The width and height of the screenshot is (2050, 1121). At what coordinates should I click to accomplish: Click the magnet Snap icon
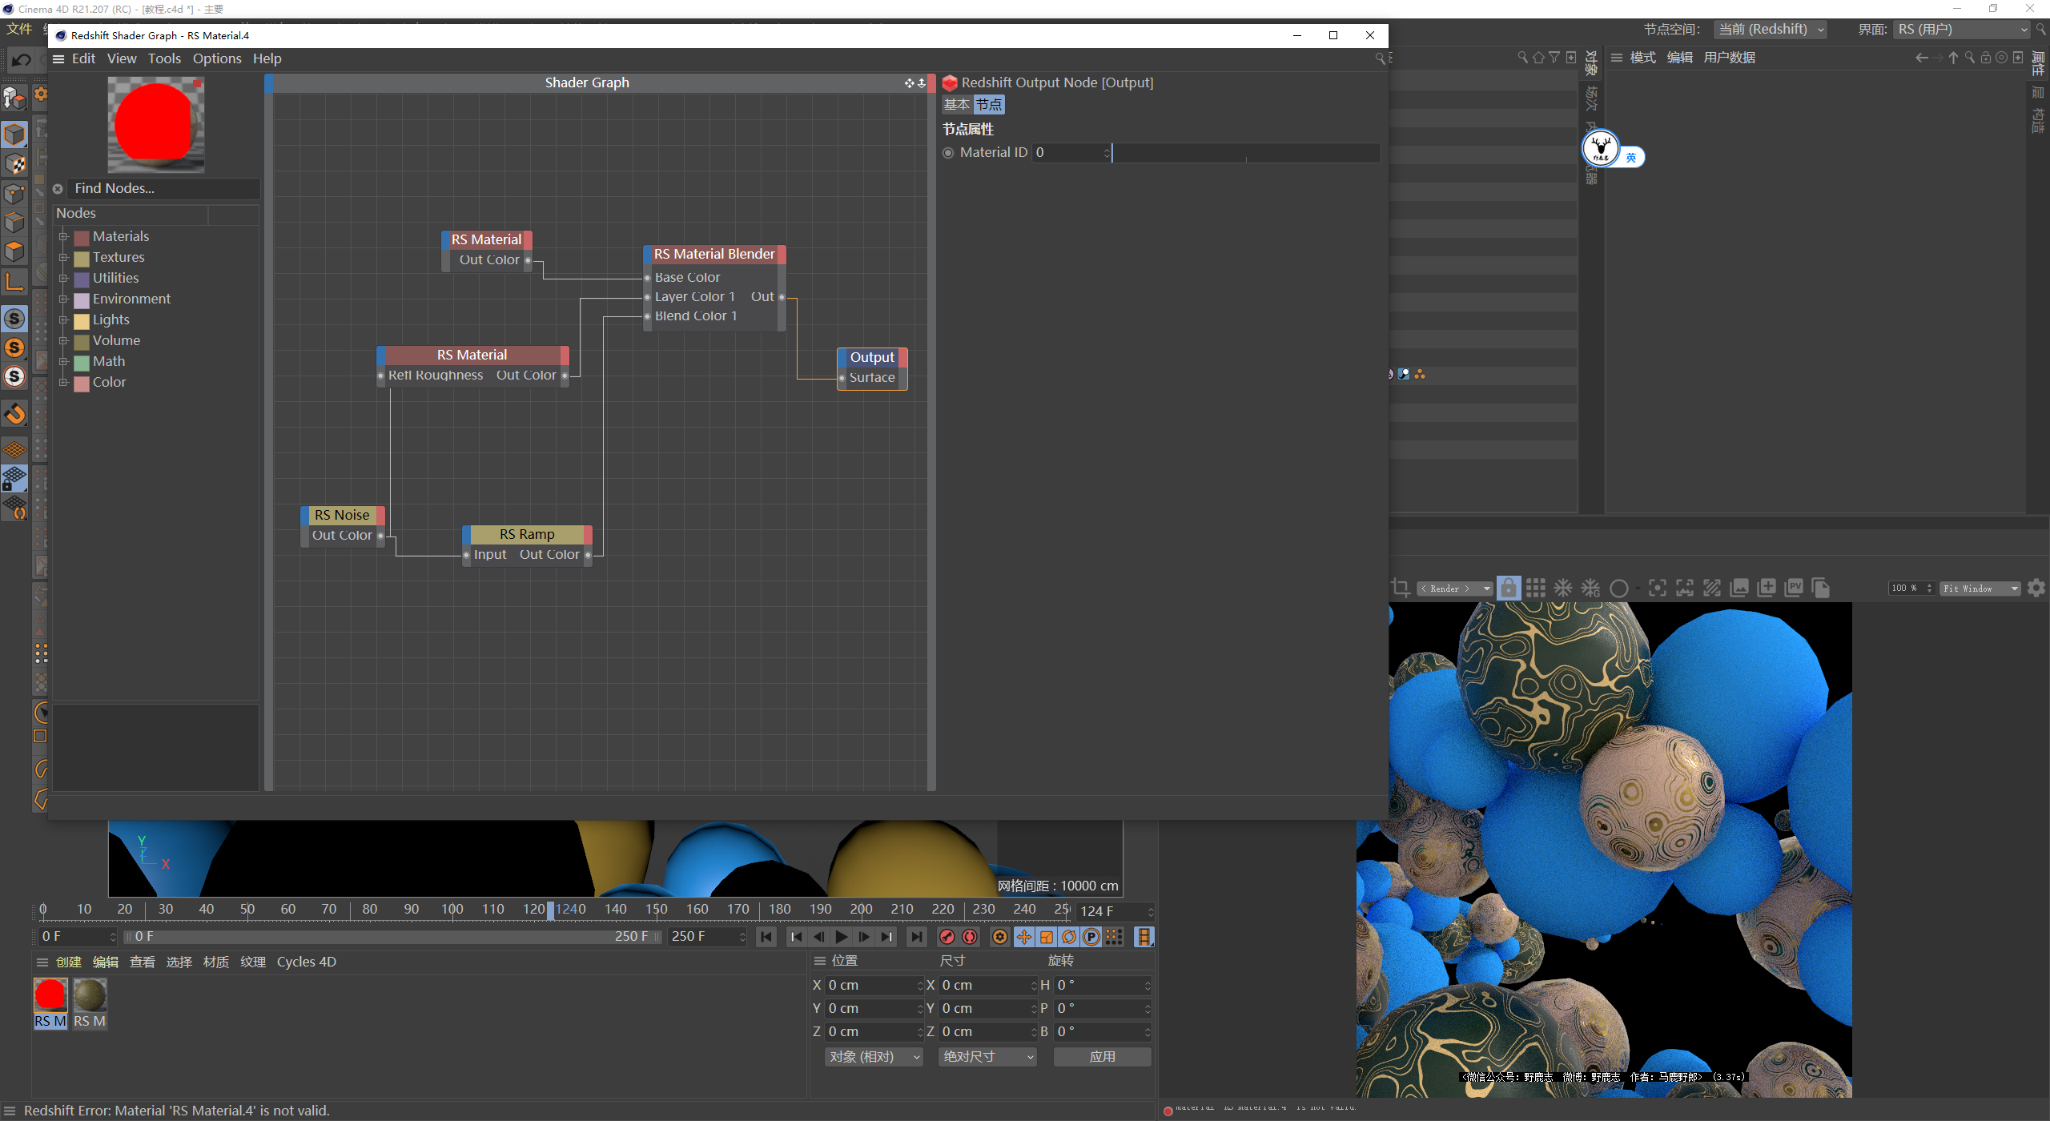(14, 414)
